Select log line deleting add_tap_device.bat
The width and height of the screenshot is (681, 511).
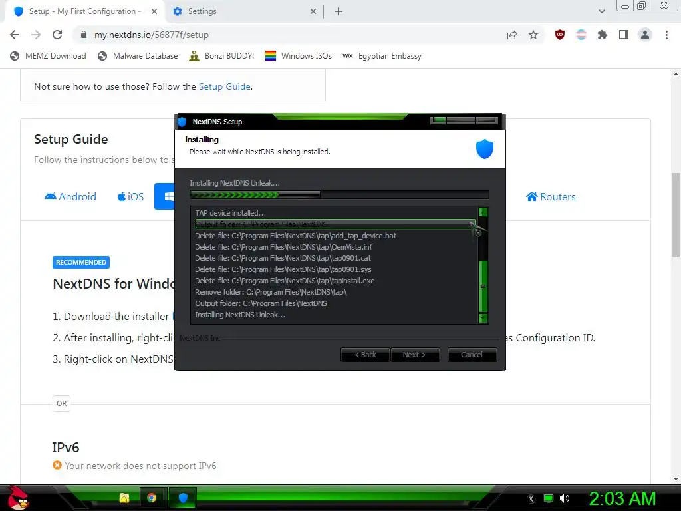(295, 236)
